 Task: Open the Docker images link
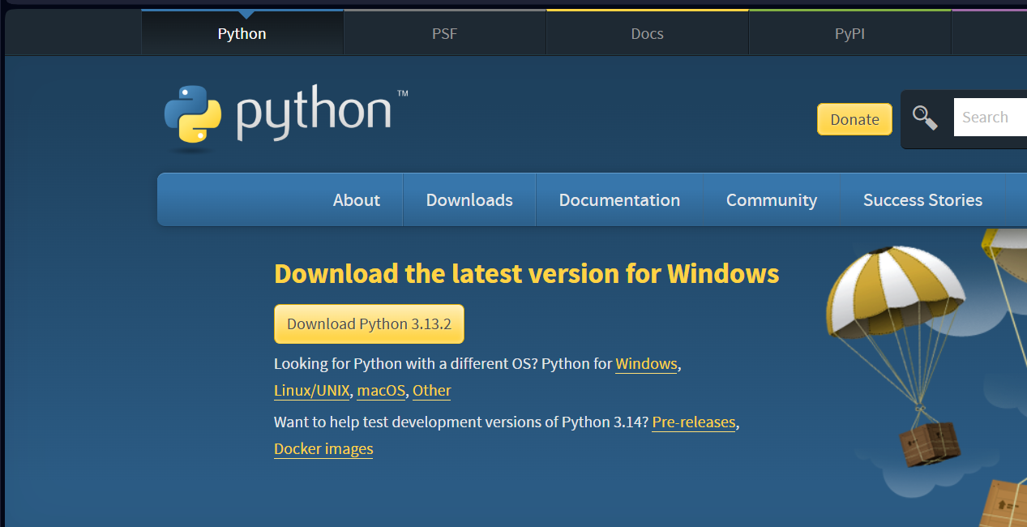coord(323,449)
